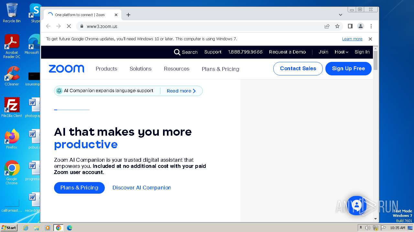Click the page vertical scrollbar thumb
Screen dimensions: 414x232
(376, 60)
